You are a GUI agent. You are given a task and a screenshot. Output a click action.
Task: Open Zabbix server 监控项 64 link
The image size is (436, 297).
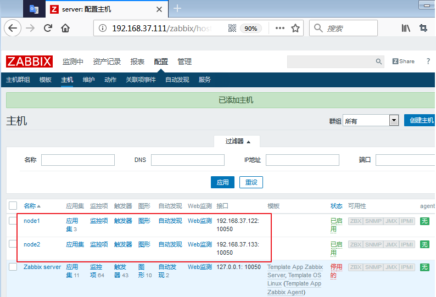pyautogui.click(x=97, y=271)
